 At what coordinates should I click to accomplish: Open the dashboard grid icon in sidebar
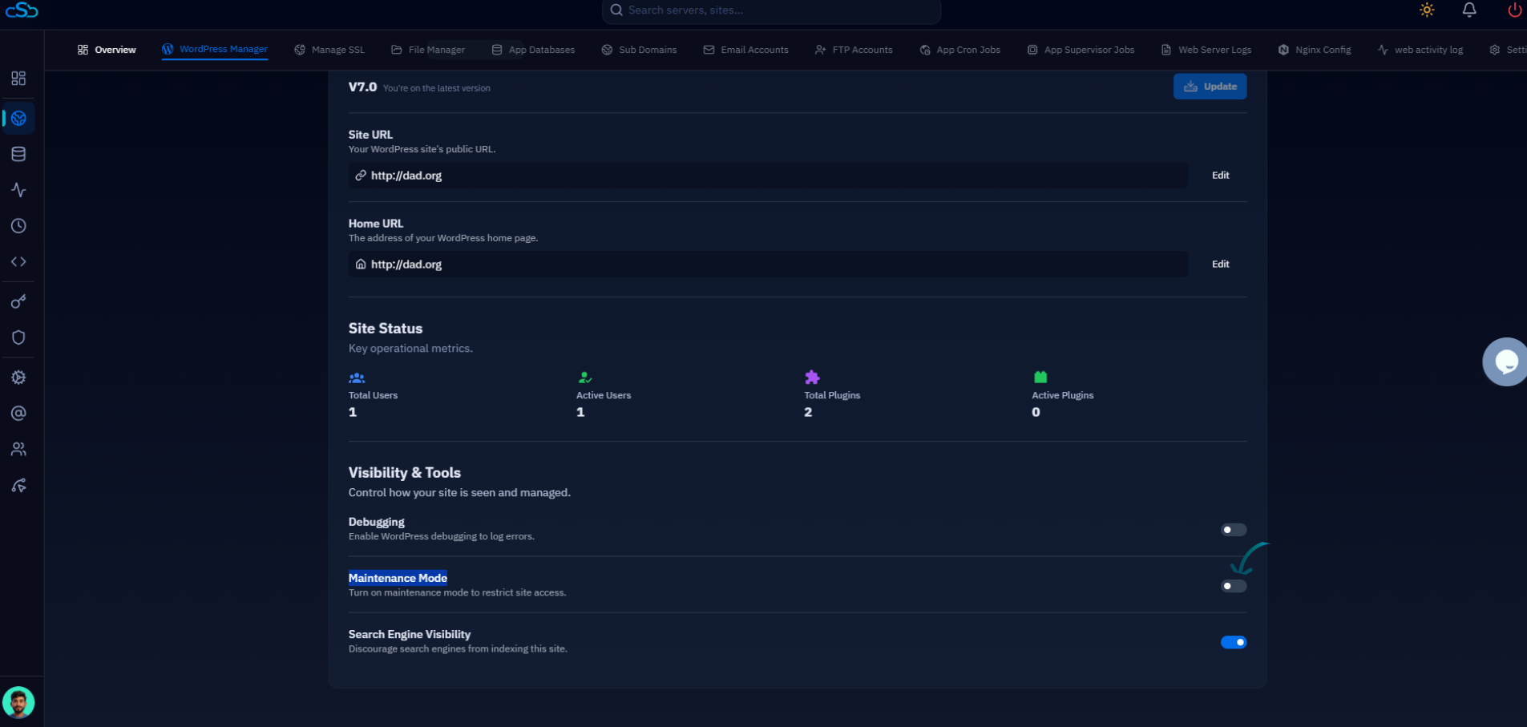(18, 78)
